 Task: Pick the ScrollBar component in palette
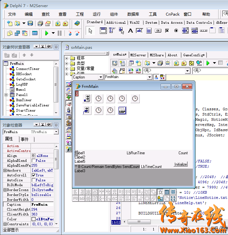point(204,31)
